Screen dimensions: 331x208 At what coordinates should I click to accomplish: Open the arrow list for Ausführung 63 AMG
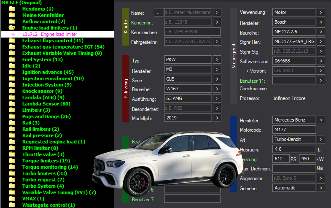[217, 98]
